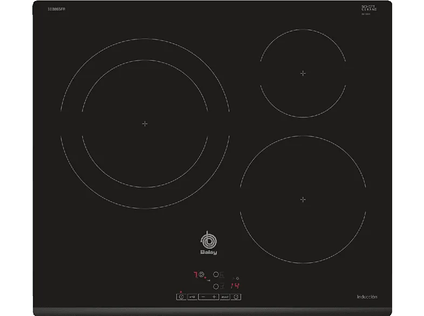Tap the red timer value 14
Image resolution: width=424 pixels, height=316 pixels.
(x=235, y=286)
